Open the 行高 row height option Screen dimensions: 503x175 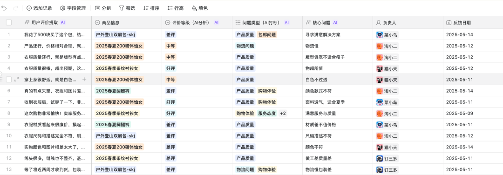[176, 8]
